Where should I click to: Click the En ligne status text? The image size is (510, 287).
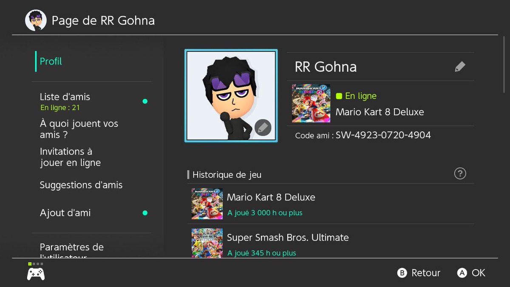361,96
